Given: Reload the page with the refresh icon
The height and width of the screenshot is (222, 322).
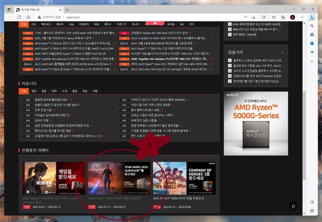Looking at the screenshot, I should click(19, 17).
